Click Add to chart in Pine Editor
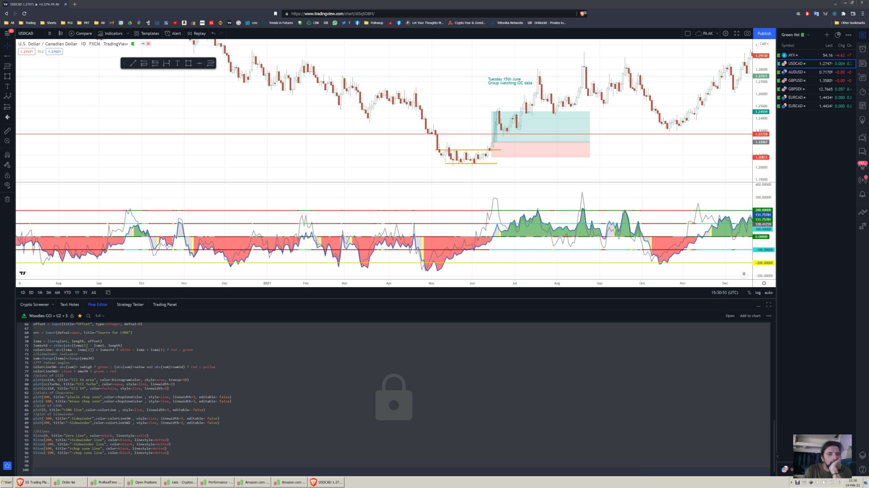Image resolution: width=869 pixels, height=488 pixels. click(x=750, y=316)
